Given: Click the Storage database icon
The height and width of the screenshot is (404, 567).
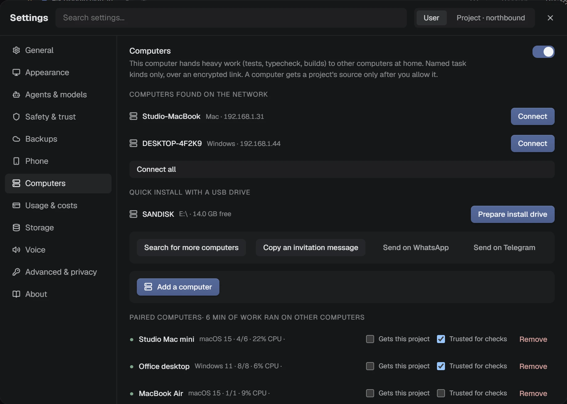Looking at the screenshot, I should (x=16, y=228).
